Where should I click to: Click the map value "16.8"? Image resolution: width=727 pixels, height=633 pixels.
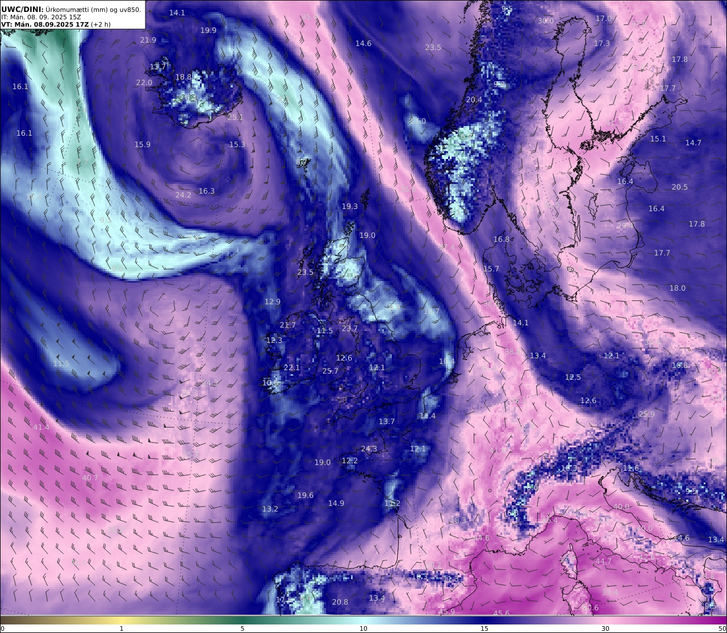(x=502, y=240)
